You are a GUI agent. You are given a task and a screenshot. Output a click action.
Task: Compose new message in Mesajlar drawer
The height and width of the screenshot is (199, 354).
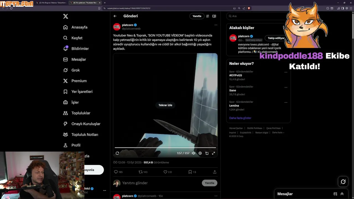point(335,194)
